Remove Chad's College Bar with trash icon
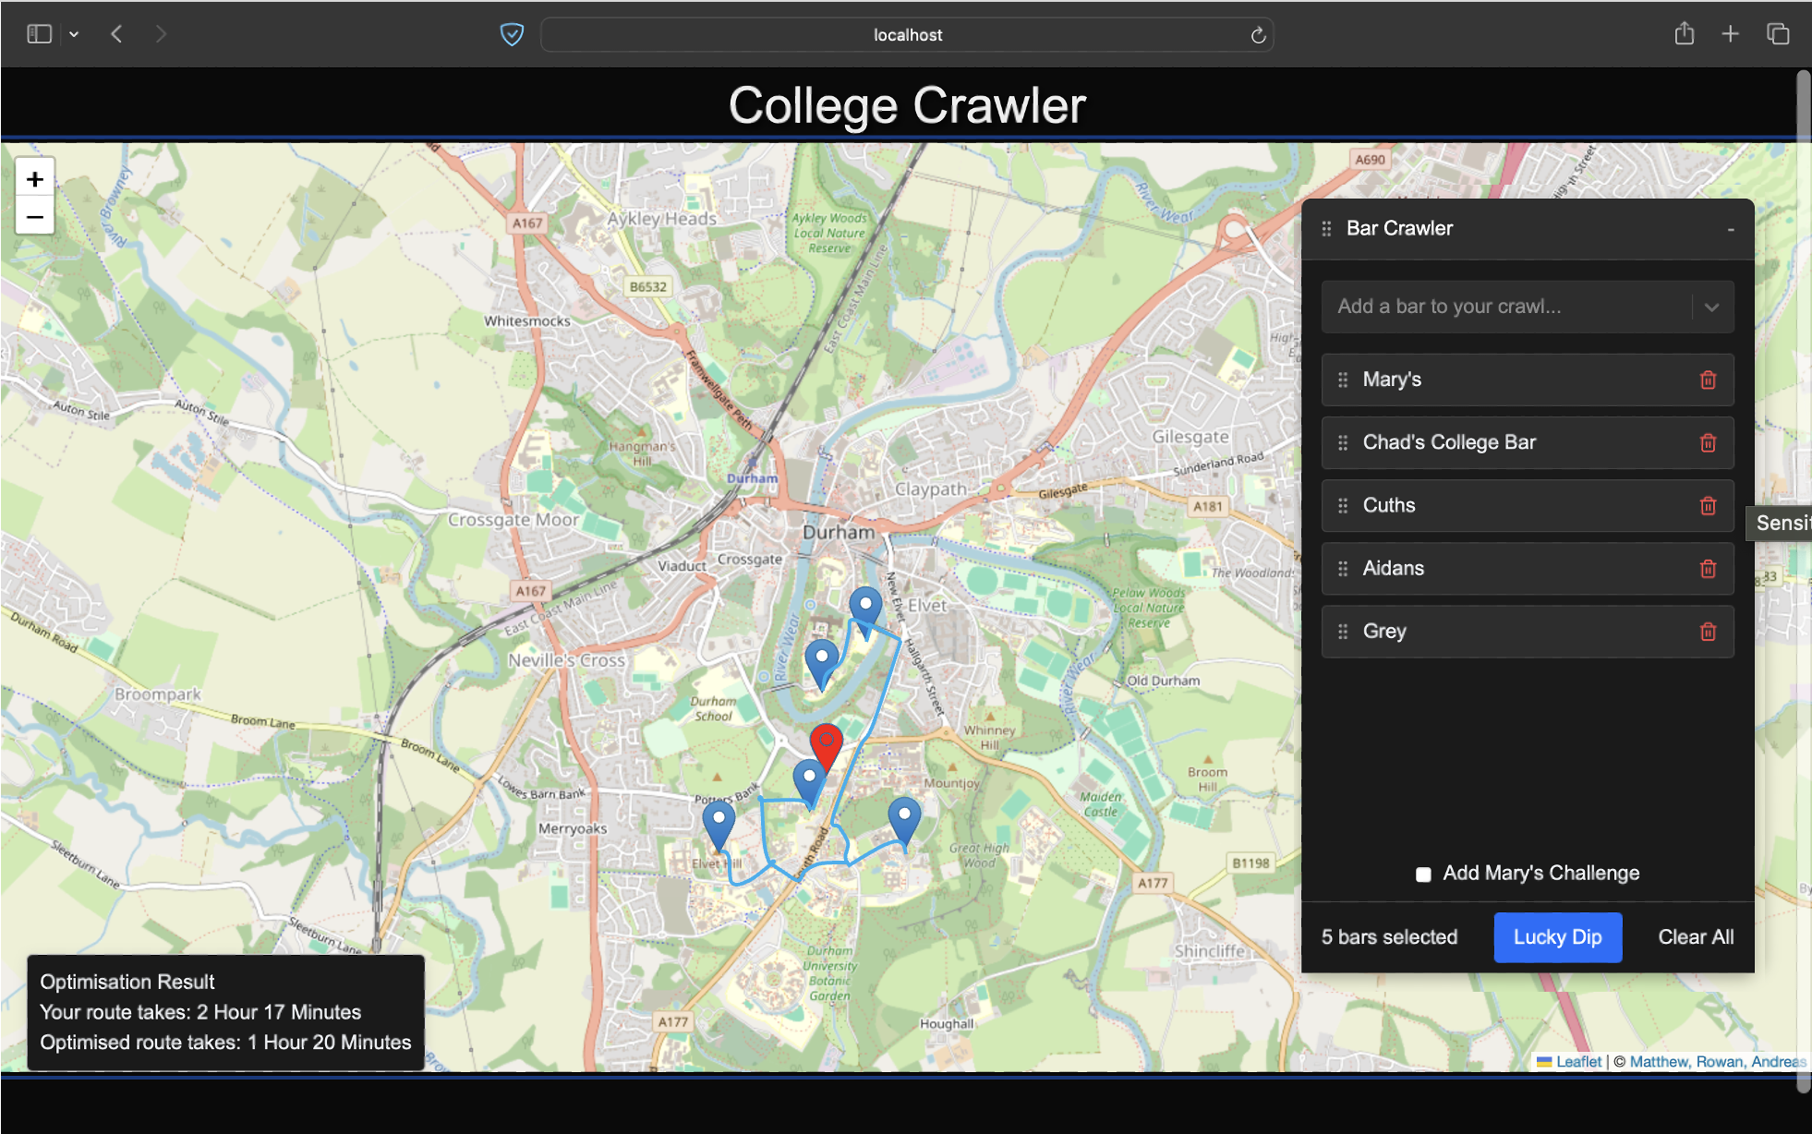This screenshot has height=1134, width=1812. click(1708, 442)
